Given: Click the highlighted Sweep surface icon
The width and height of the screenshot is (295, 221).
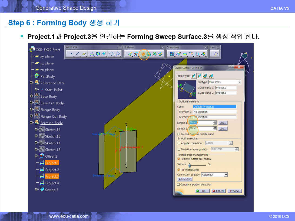Looking at the screenshot, I should point(142,54).
